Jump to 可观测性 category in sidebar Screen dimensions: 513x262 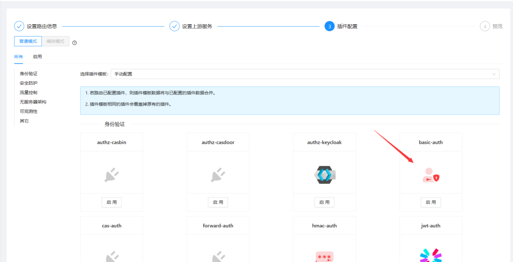coord(28,112)
